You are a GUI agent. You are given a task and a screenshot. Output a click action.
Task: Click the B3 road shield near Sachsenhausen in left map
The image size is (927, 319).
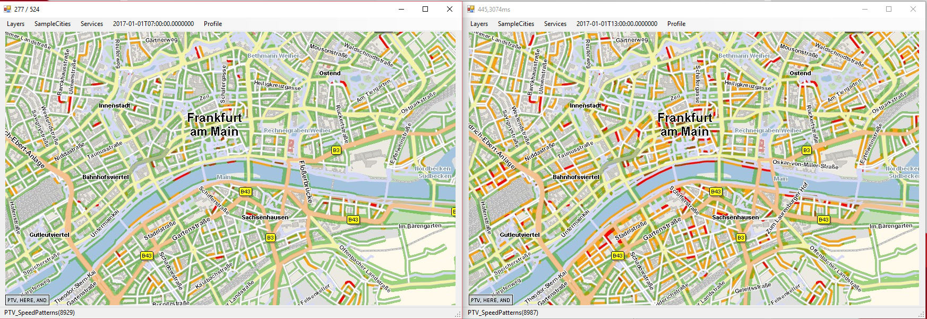pos(270,237)
